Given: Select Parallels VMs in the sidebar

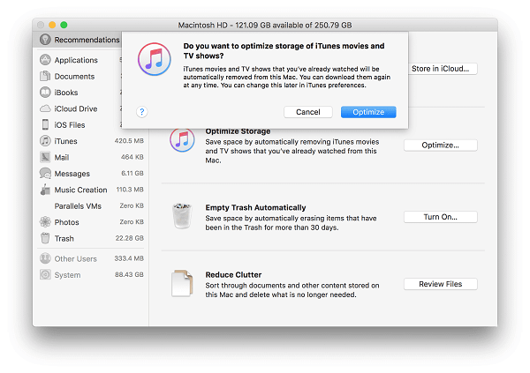Looking at the screenshot, I should point(78,206).
